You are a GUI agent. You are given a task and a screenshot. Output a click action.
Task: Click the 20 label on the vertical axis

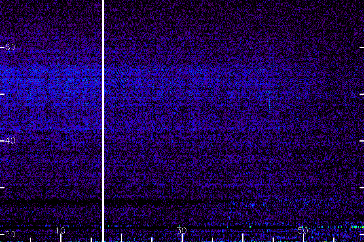pos(10,234)
